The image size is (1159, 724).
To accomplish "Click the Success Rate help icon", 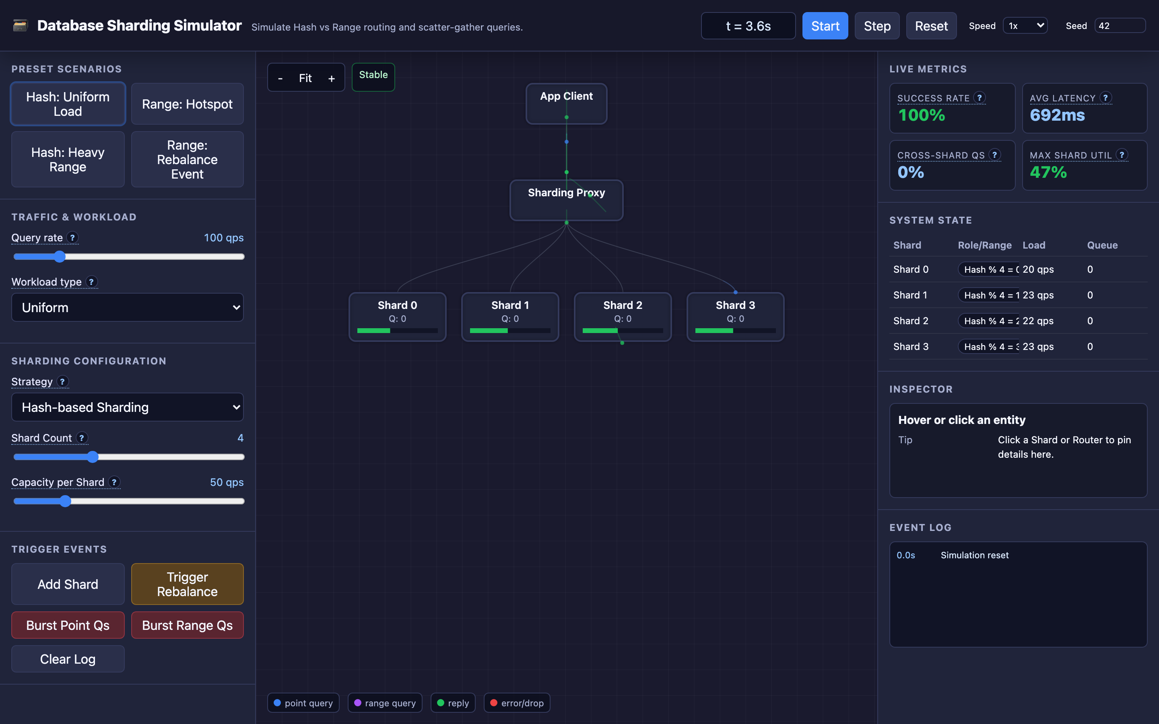I will (980, 98).
